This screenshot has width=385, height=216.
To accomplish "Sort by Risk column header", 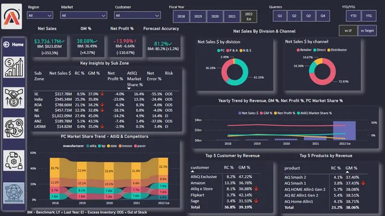I will point(169,73).
